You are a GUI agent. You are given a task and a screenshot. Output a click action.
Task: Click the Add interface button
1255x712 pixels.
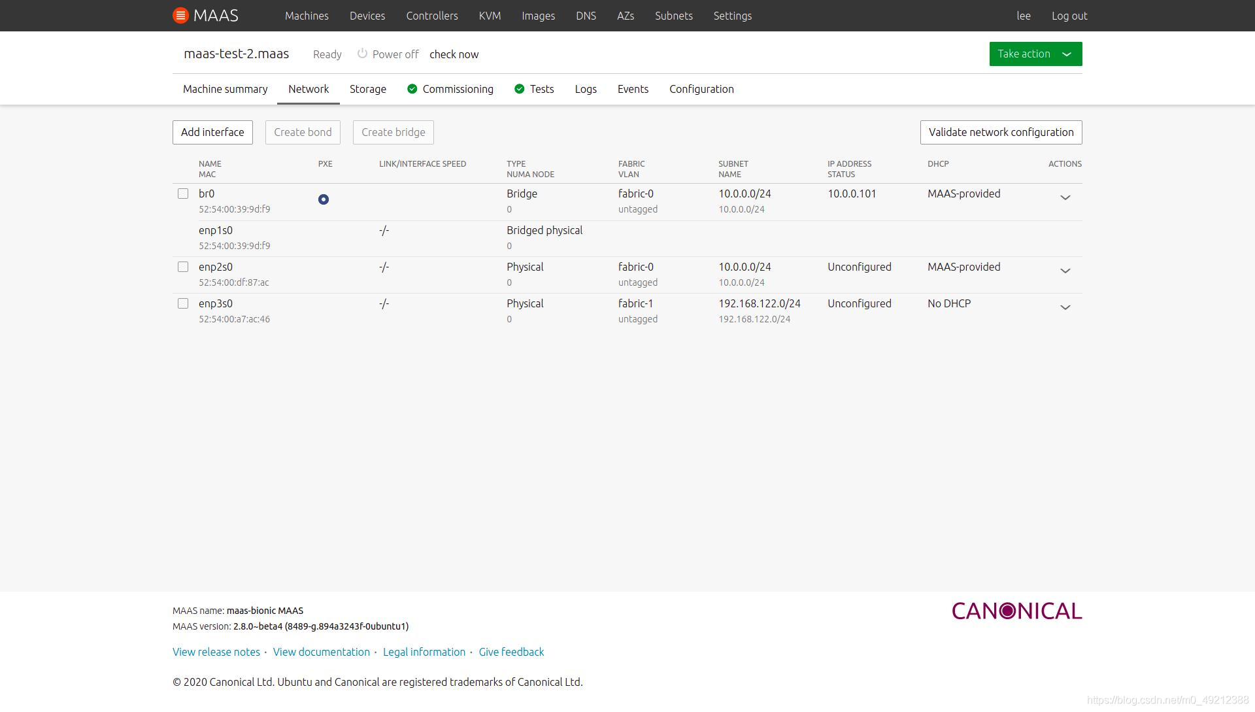213,132
